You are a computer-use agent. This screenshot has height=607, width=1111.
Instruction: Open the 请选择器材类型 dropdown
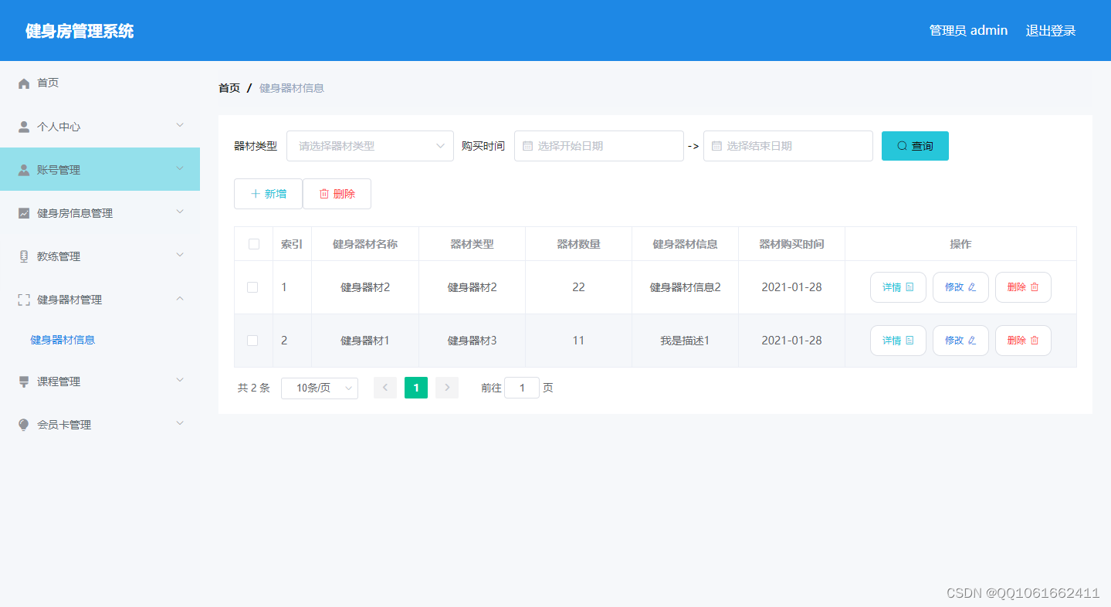(370, 145)
